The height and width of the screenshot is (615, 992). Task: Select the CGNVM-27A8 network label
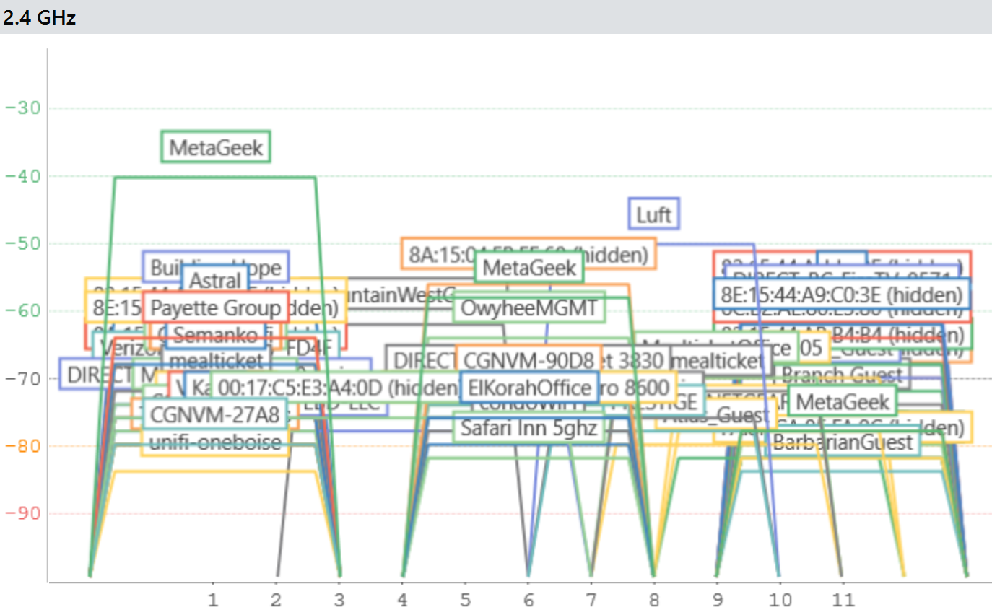[x=215, y=414]
